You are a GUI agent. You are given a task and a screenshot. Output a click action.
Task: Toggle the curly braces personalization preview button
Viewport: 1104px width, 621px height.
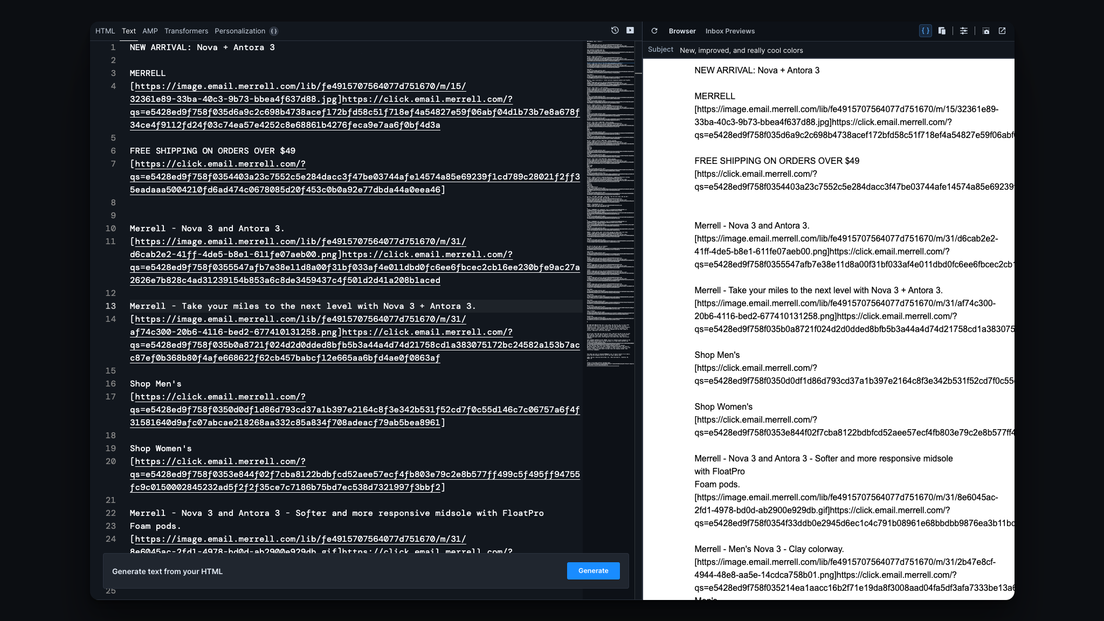tap(925, 31)
